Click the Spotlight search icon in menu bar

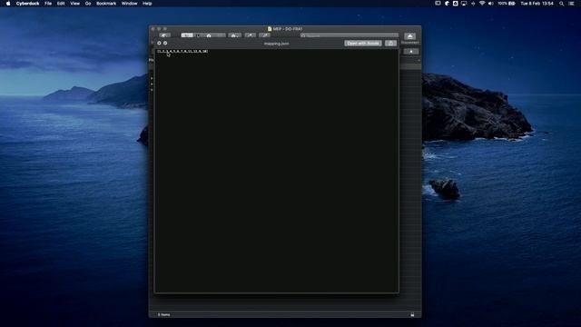pyautogui.click(x=561, y=4)
